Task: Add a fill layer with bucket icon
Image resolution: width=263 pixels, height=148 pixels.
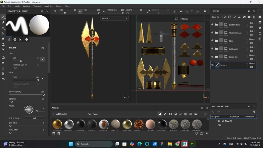Action: (x=239, y=17)
